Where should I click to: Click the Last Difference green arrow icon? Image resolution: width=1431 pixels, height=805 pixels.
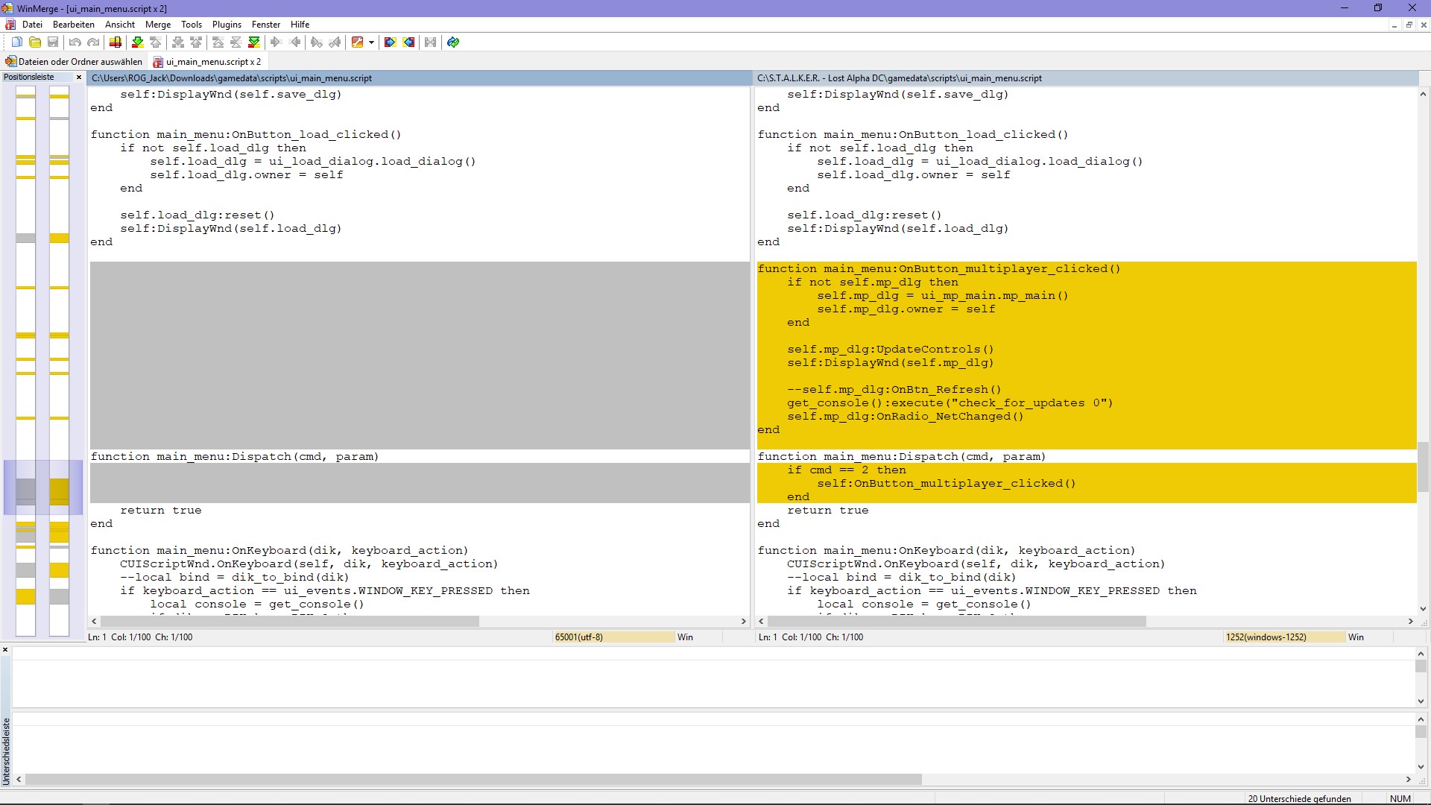pos(254,42)
